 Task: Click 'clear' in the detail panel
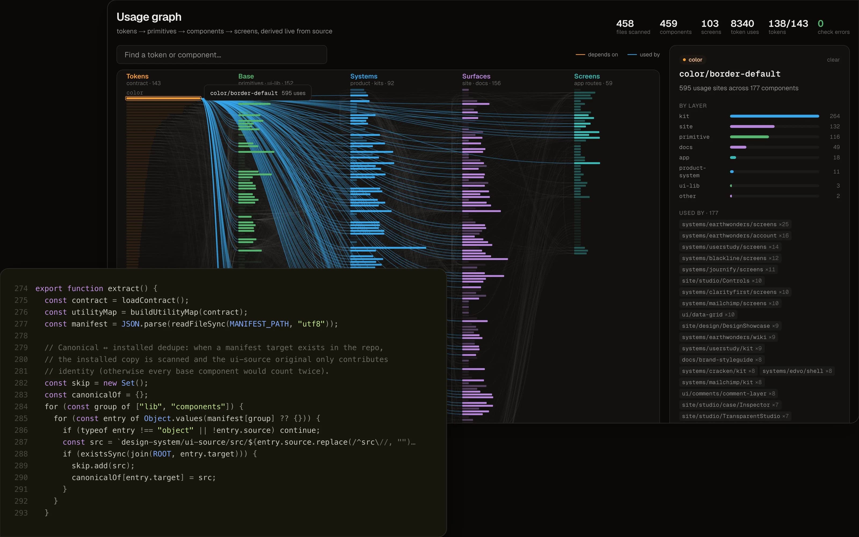coord(833,60)
